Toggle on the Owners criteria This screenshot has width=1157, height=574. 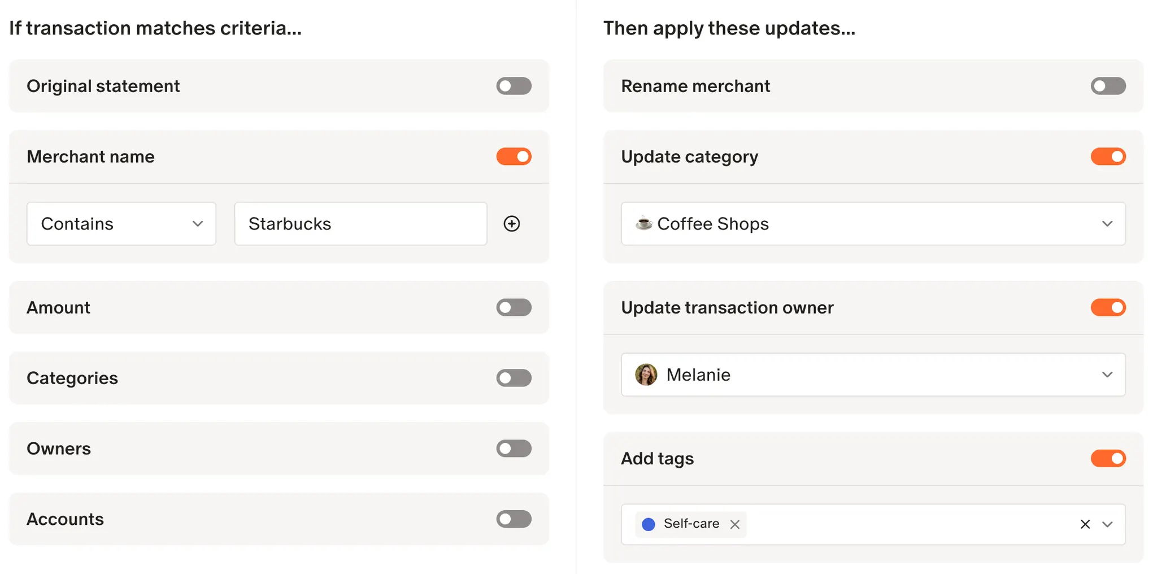(x=514, y=449)
